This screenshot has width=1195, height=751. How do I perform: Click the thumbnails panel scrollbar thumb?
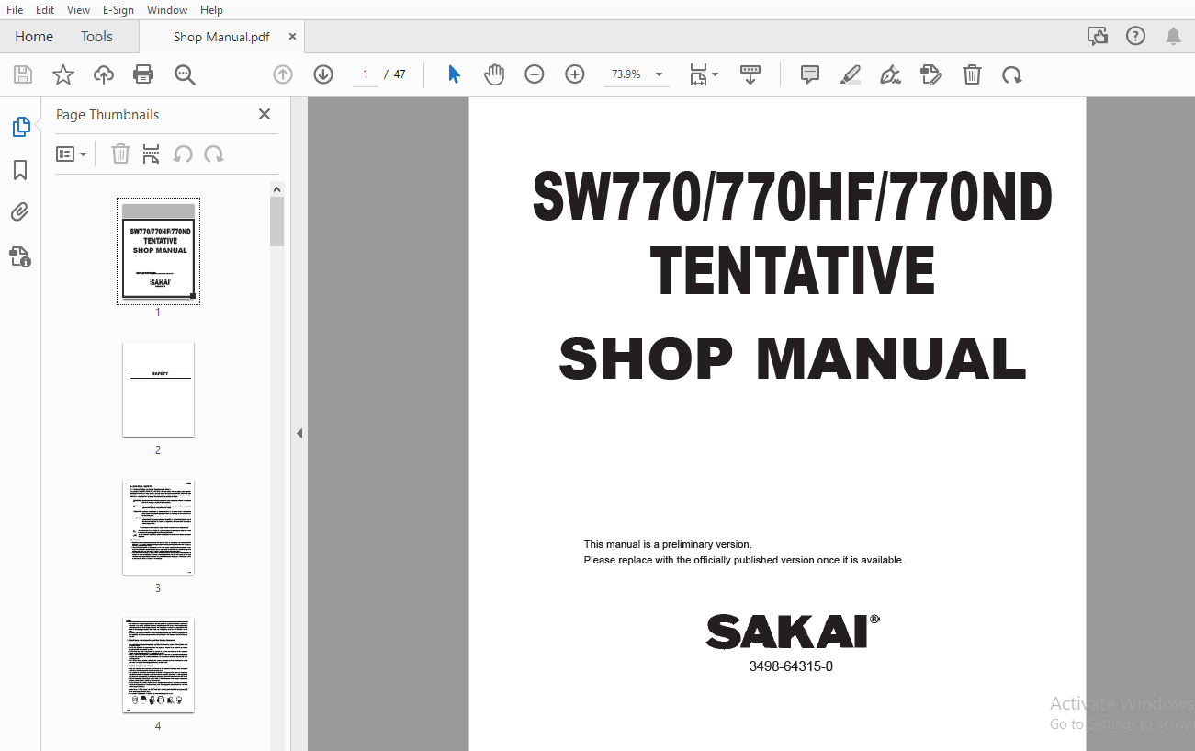276,222
